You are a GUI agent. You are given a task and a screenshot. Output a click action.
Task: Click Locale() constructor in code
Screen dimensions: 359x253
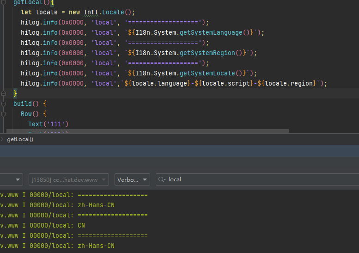click(x=116, y=12)
